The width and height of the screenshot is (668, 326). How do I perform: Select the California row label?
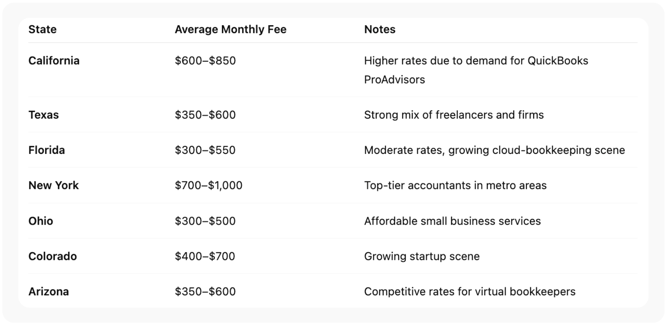click(x=54, y=61)
